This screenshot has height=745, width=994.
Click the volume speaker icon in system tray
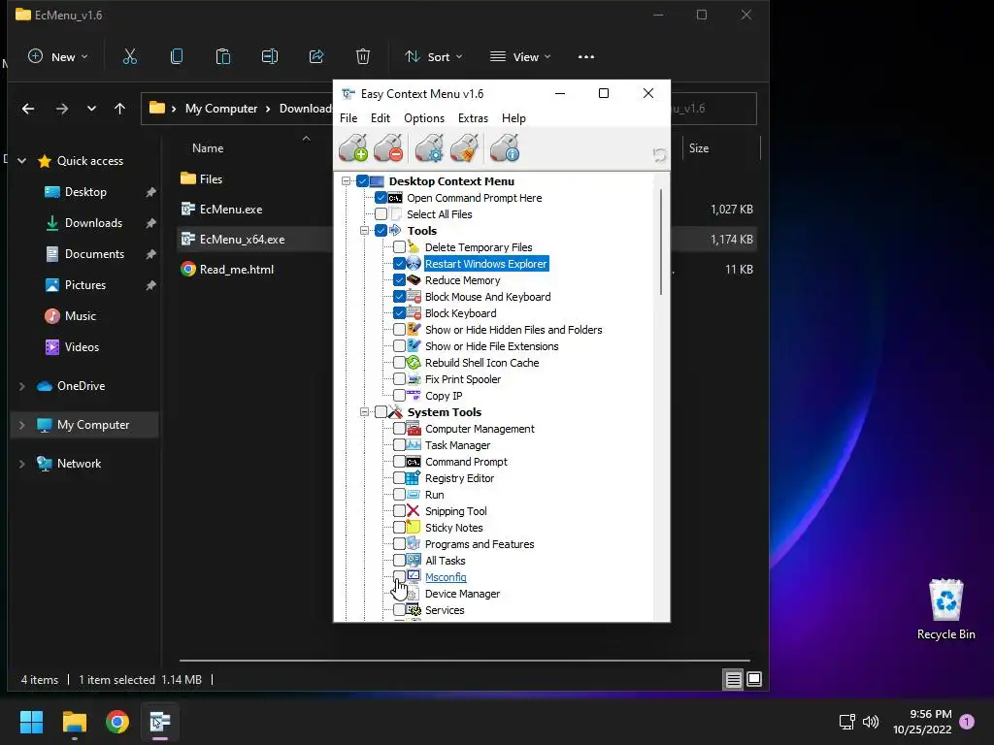(871, 722)
